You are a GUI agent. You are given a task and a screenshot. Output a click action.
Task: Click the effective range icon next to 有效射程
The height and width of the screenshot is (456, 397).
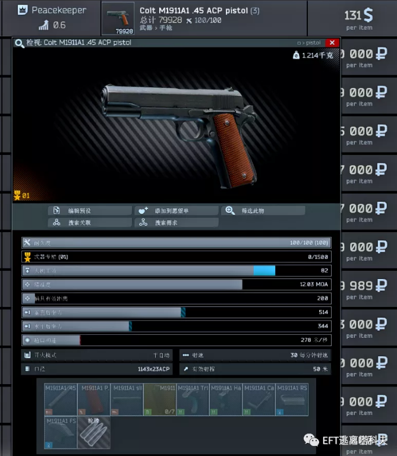point(185,369)
